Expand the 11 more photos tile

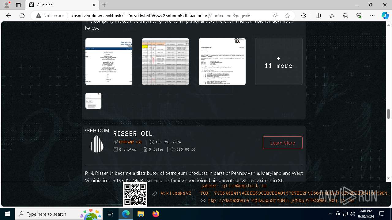pyautogui.click(x=279, y=61)
